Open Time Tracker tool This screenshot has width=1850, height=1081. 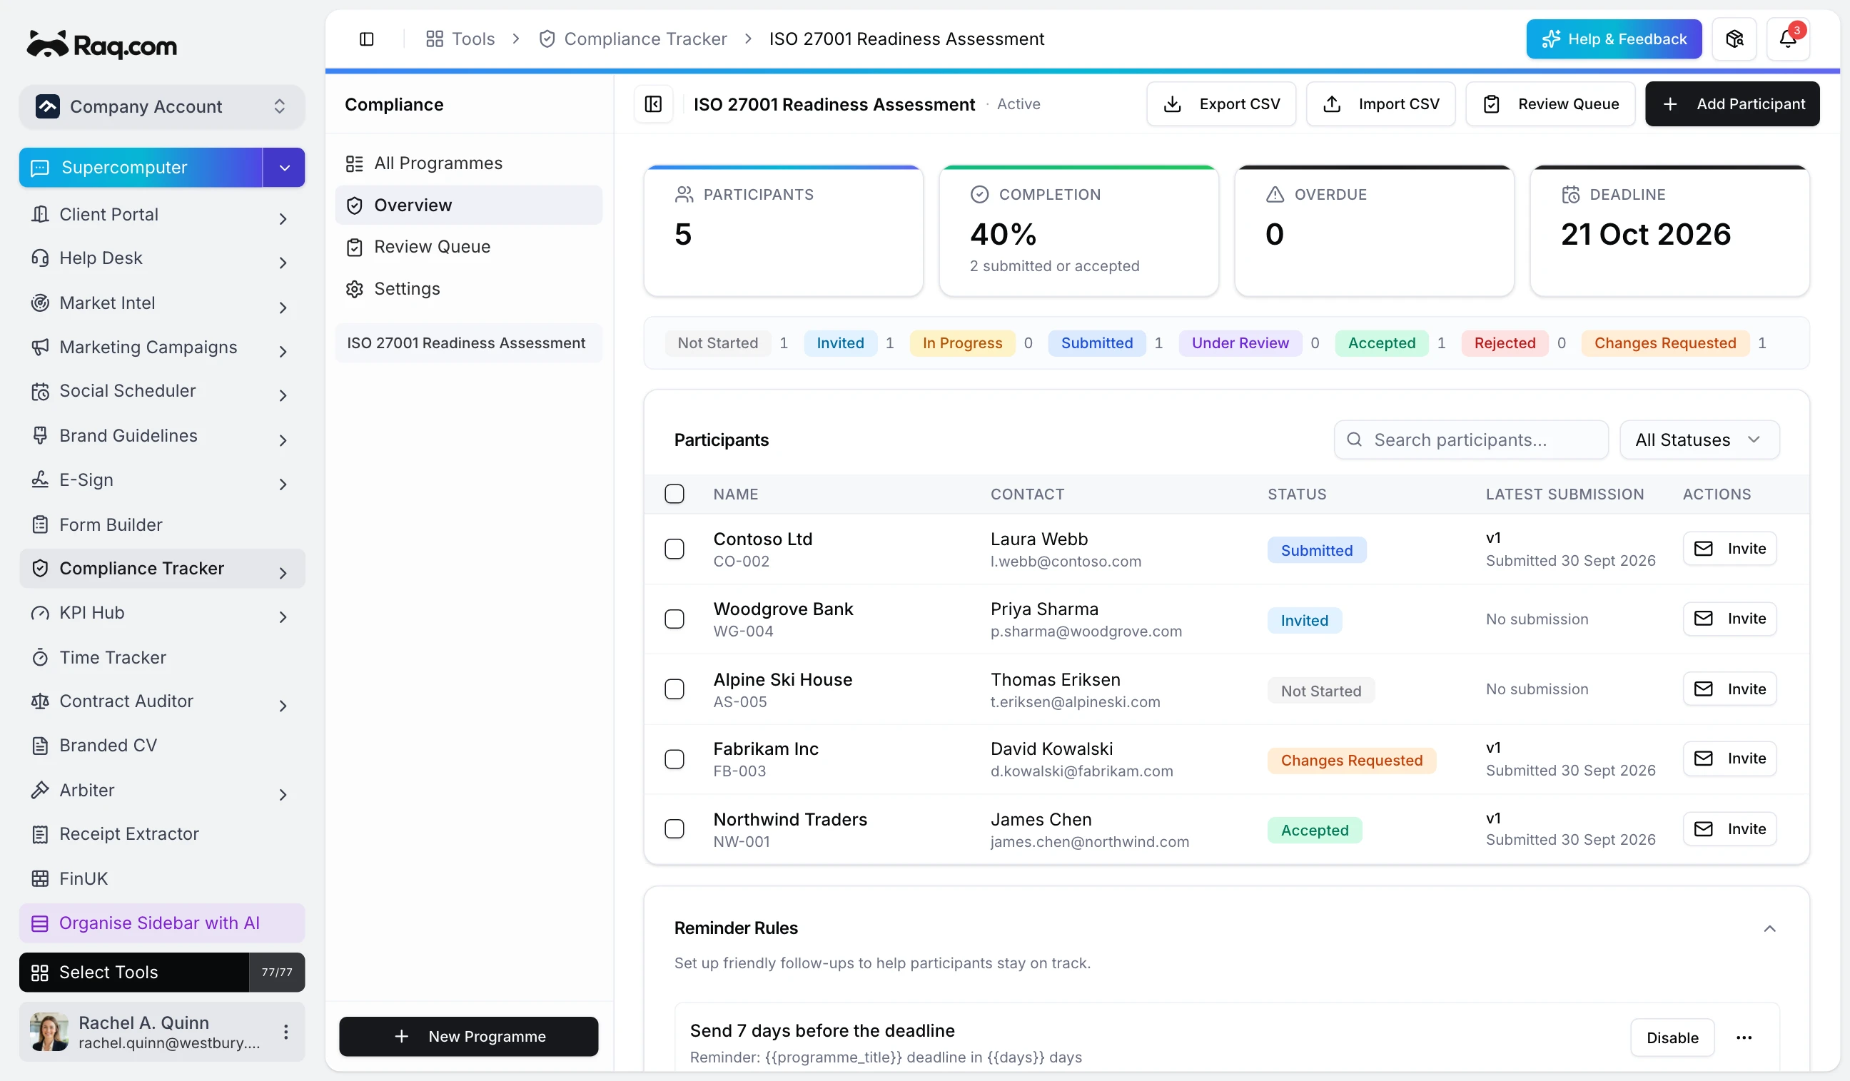tap(161, 657)
